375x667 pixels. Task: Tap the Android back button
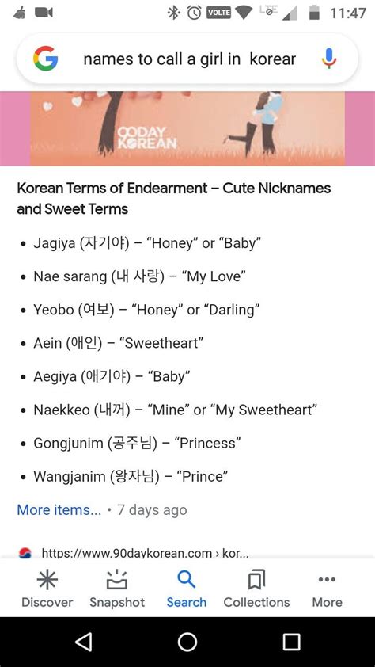pyautogui.click(x=83, y=642)
